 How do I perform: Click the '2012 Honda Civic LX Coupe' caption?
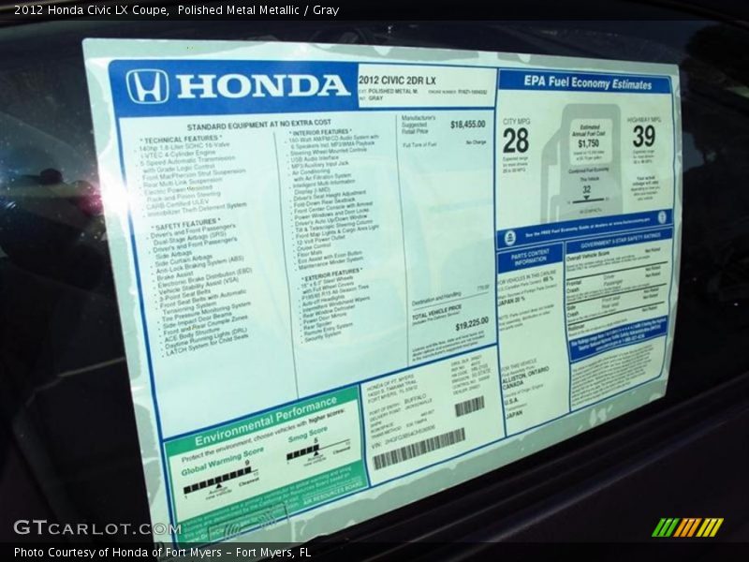click(x=91, y=10)
